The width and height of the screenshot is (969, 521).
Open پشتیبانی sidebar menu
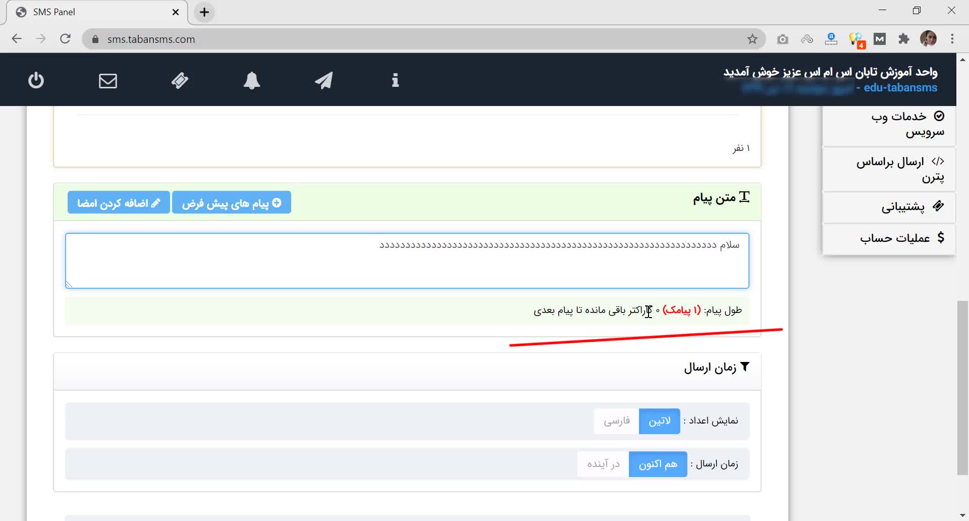click(x=889, y=207)
